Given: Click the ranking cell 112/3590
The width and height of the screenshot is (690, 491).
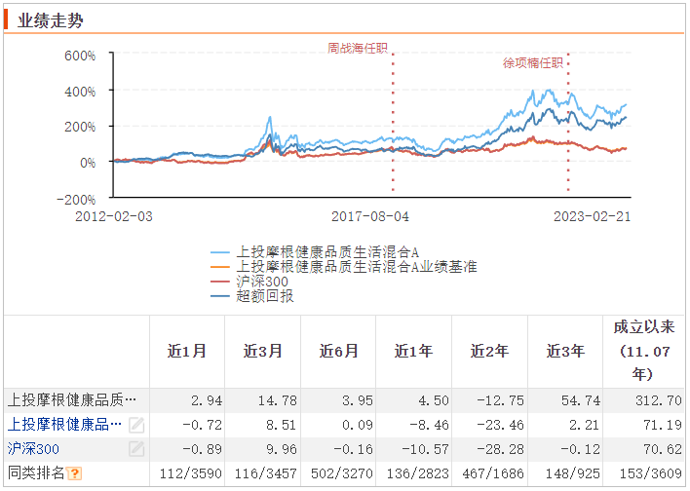Looking at the screenshot, I should pos(191,473).
